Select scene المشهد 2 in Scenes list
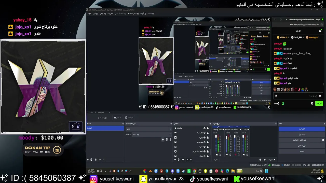The image size is (326, 183). (105, 128)
